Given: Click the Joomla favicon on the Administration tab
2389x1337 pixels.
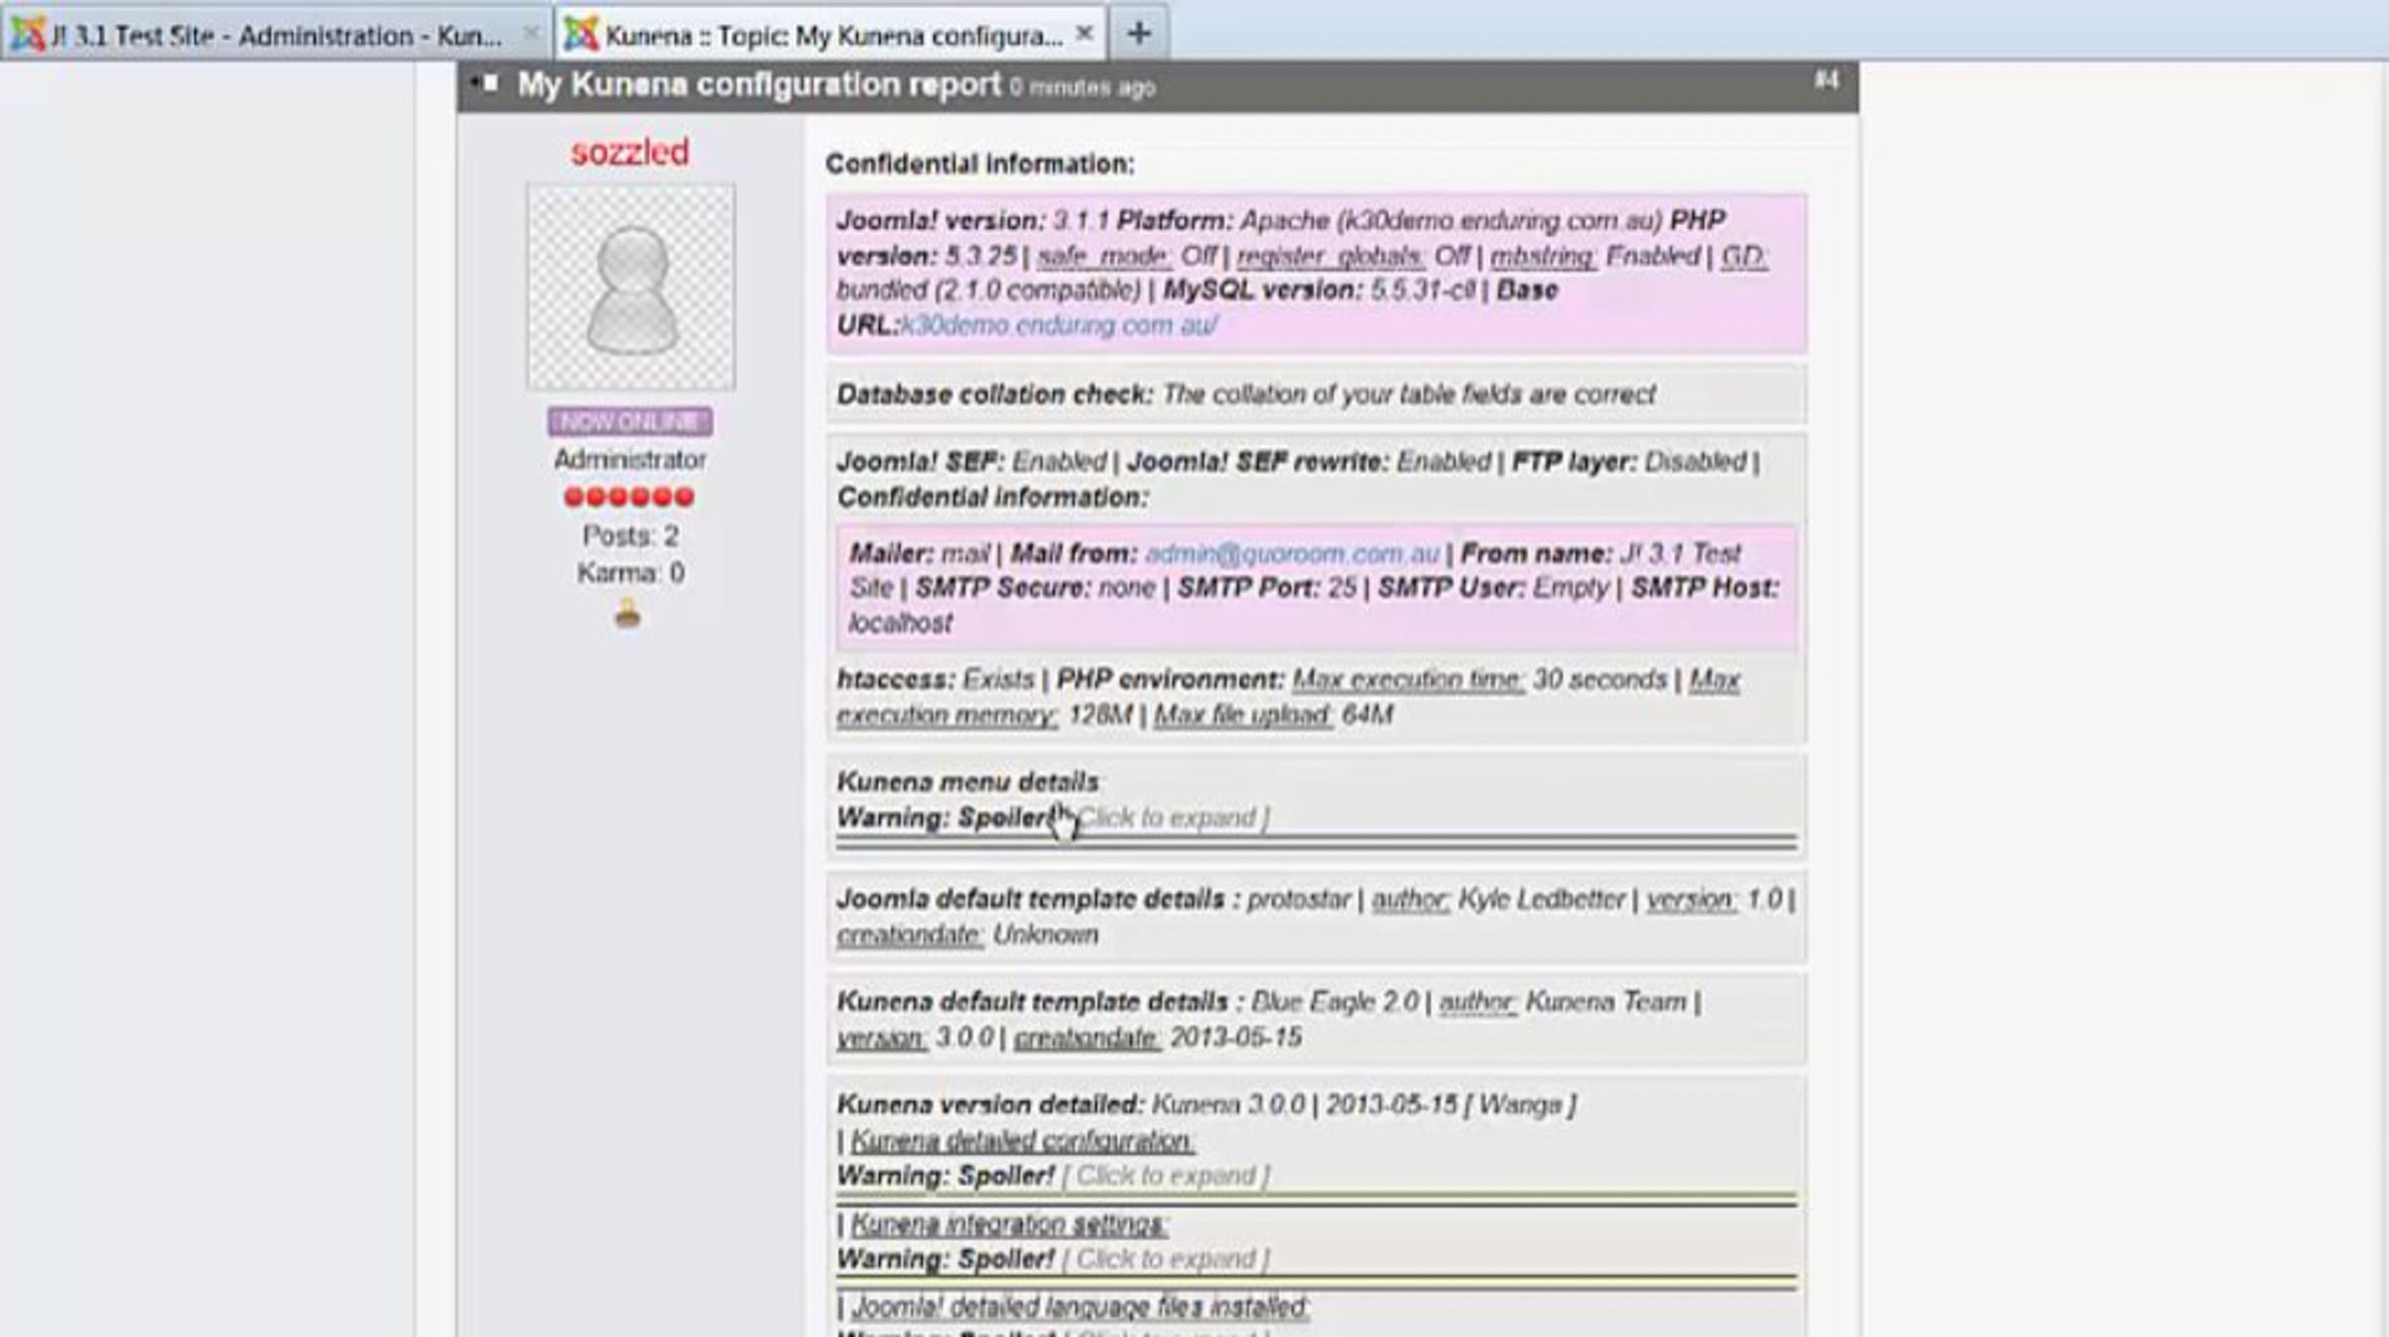Looking at the screenshot, I should pos(28,35).
